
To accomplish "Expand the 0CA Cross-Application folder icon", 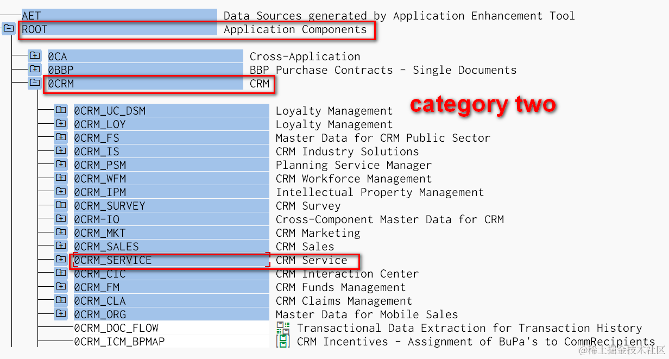I will coord(35,56).
